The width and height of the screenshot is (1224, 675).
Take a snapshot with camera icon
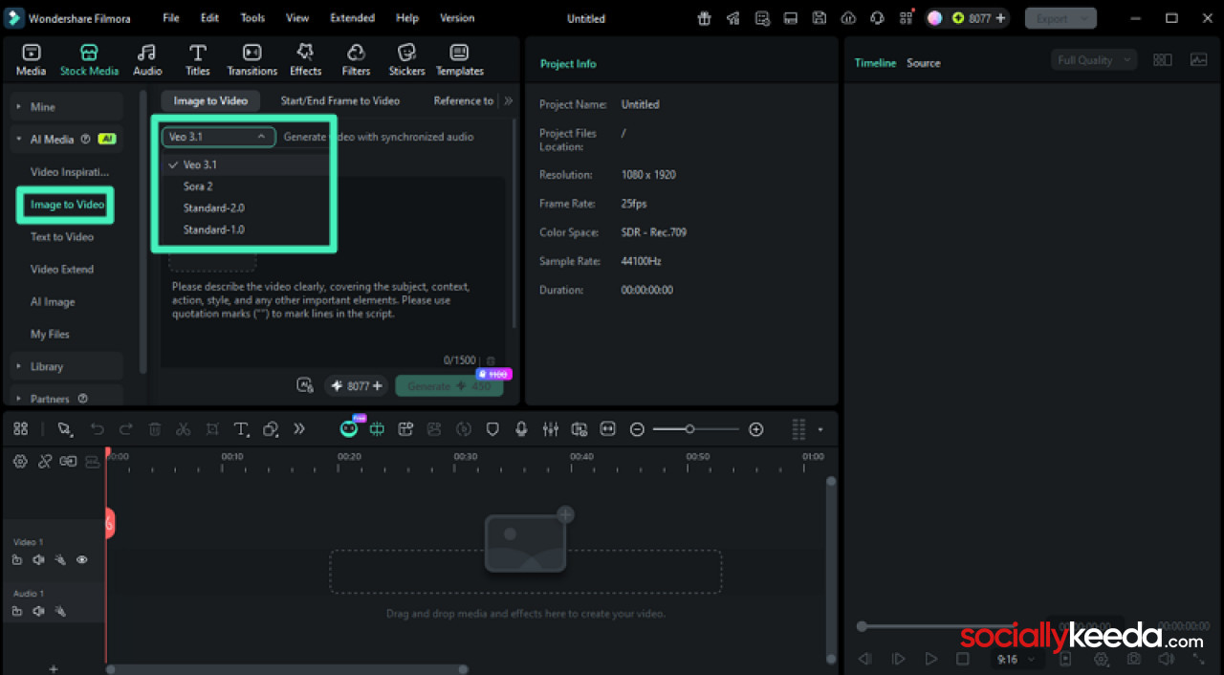tap(1133, 659)
